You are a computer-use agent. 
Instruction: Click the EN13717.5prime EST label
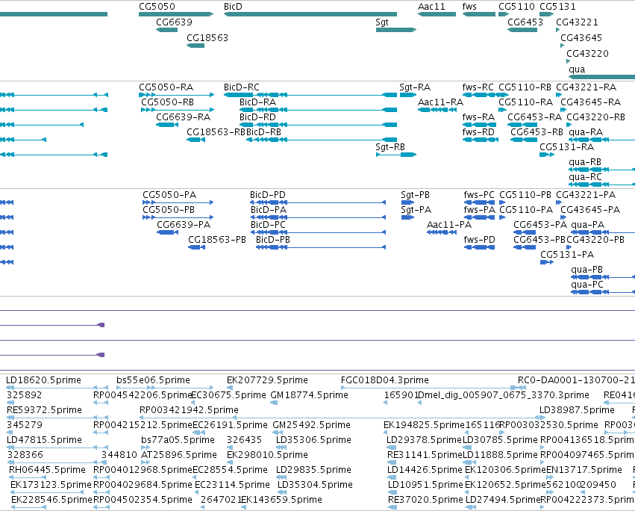584,470
